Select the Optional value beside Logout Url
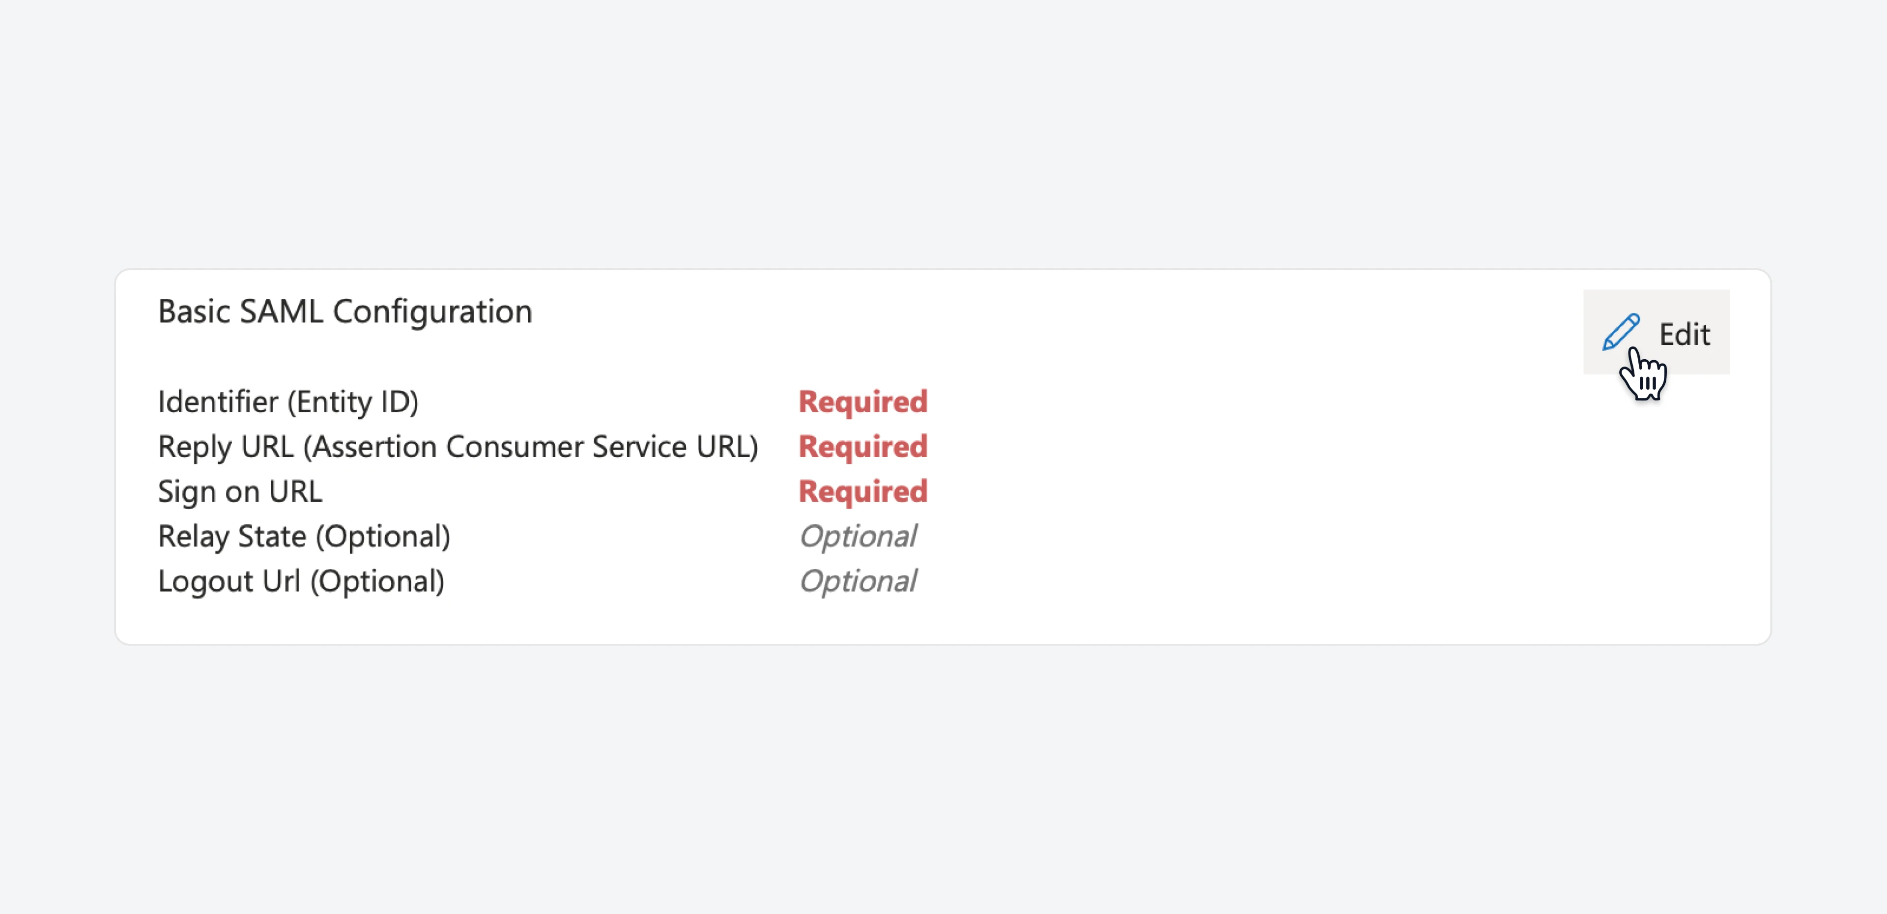Viewport: 1887px width, 914px height. (858, 581)
